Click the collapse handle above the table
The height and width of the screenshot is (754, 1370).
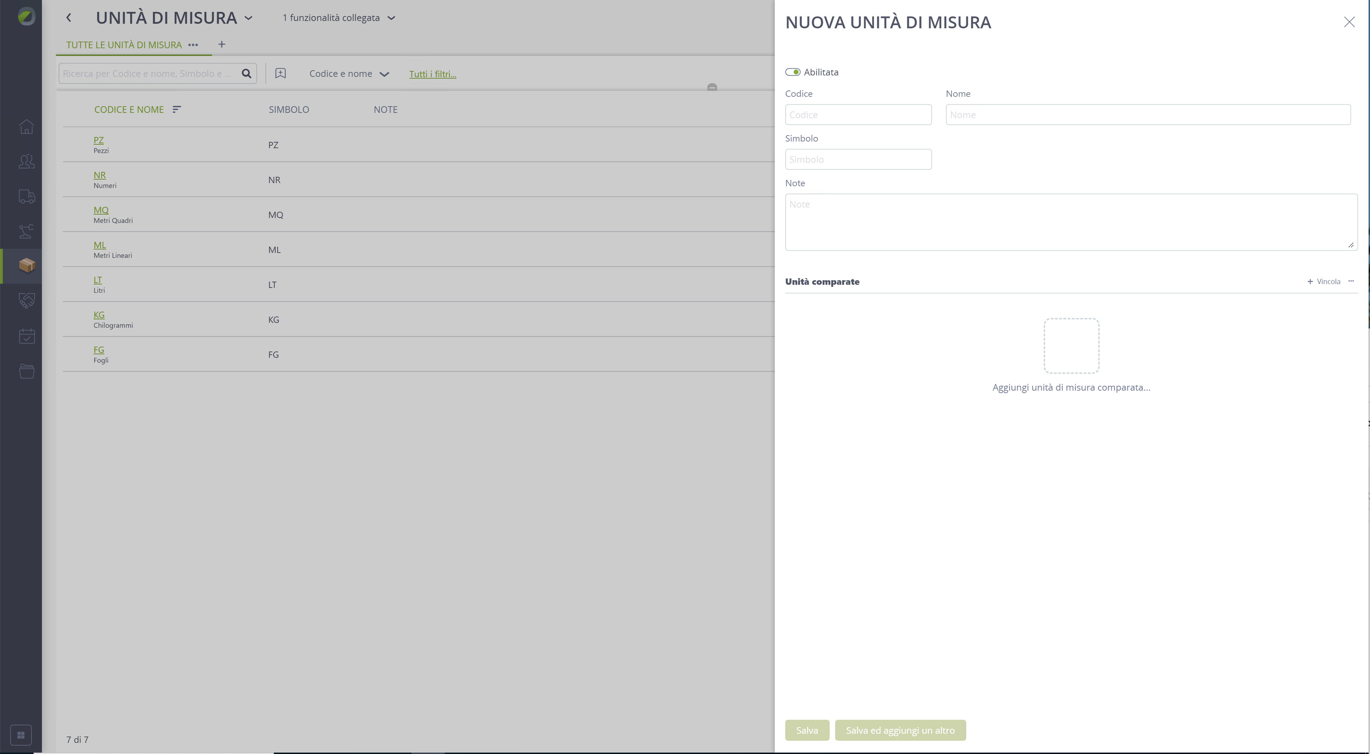tap(712, 87)
